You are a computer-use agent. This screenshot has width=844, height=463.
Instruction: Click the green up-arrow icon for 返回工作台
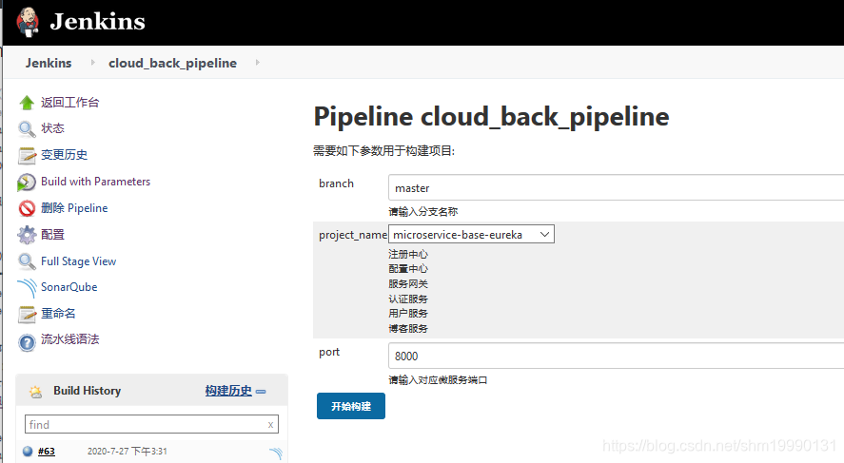pos(27,102)
